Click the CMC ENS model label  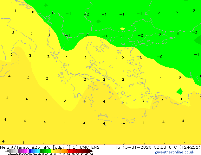click(90, 147)
